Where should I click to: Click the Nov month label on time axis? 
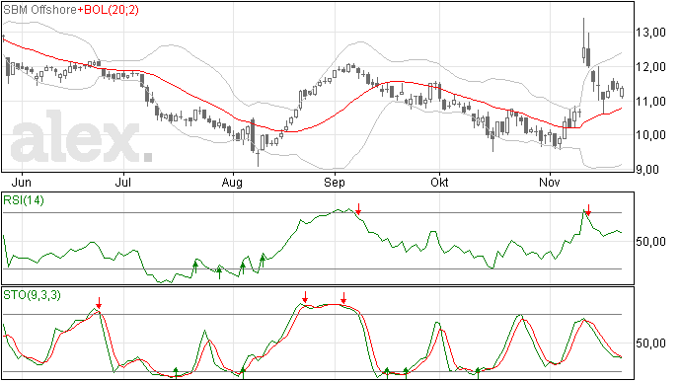point(550,182)
